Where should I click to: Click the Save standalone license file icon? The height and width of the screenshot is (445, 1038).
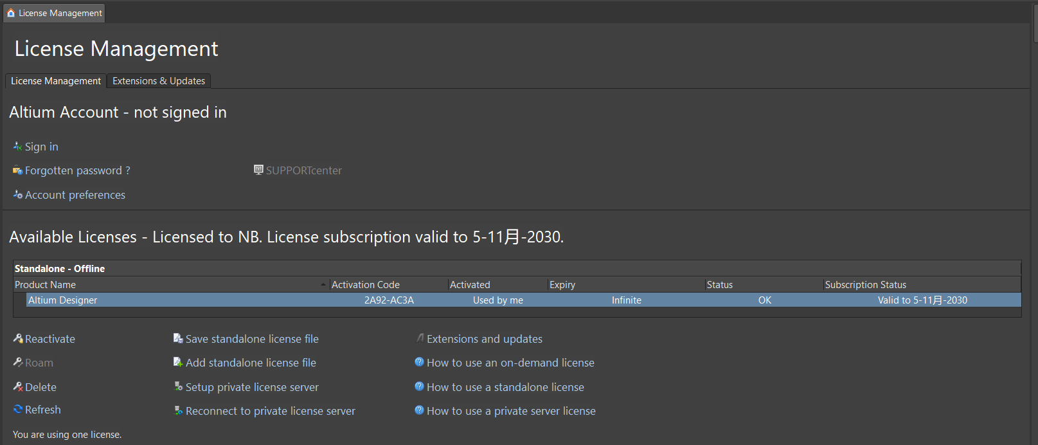pyautogui.click(x=178, y=338)
